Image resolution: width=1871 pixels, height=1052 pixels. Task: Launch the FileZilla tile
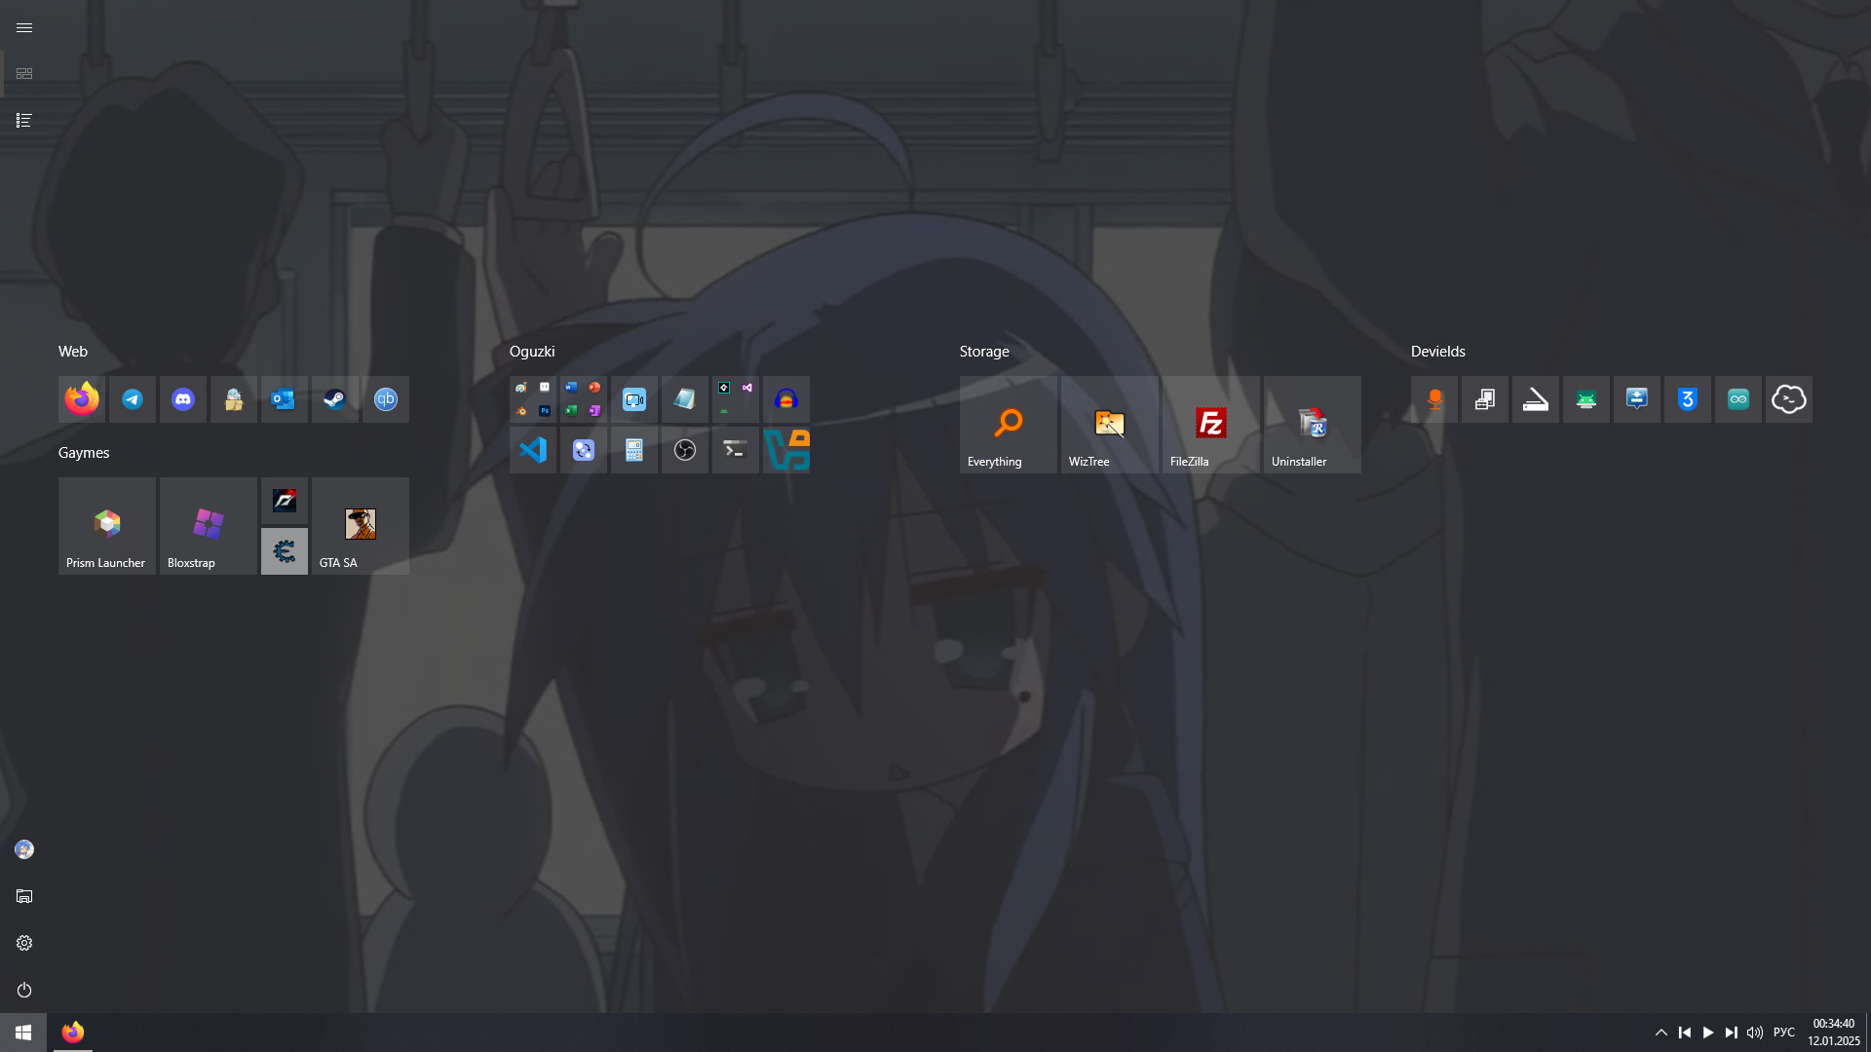[1211, 425]
